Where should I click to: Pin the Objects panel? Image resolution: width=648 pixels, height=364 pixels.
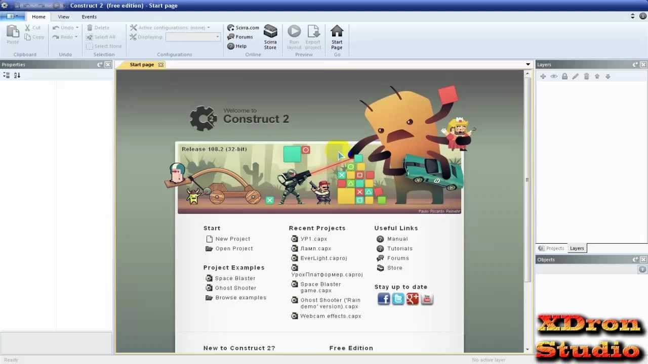click(x=635, y=259)
